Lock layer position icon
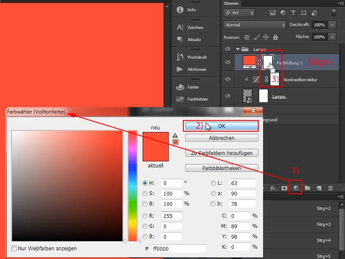Viewport: 345px width, 259px height. coord(266,37)
